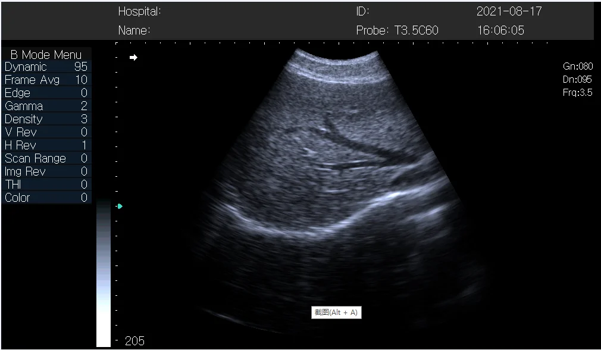Image resolution: width=601 pixels, height=350 pixels.
Task: Click the Dynamic value 95
Action: (x=81, y=67)
